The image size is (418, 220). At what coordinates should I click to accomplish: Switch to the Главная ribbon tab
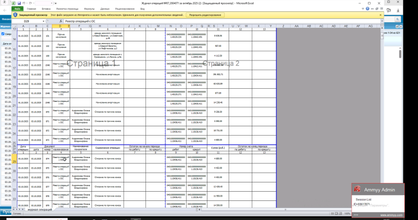pyautogui.click(x=32, y=9)
